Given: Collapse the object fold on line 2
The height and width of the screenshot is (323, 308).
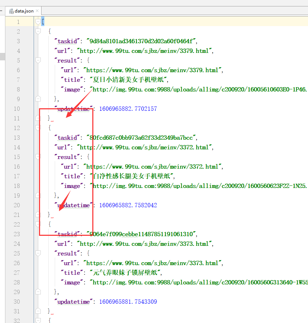Looking at the screenshot, I should [38, 31].
